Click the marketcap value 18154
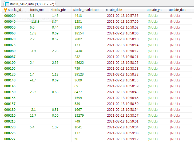194x142 pixels. pyautogui.click(x=79, y=33)
